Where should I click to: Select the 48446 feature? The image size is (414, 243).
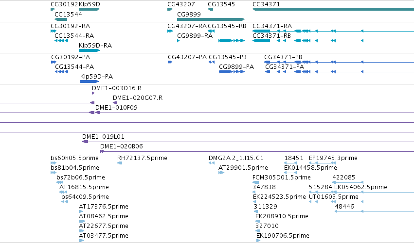tap(375, 211)
